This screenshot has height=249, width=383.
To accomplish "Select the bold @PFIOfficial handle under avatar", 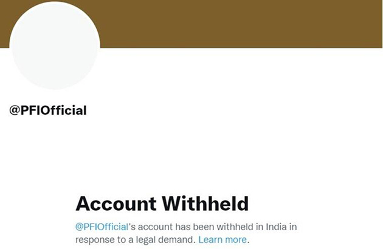I will 48,111.
